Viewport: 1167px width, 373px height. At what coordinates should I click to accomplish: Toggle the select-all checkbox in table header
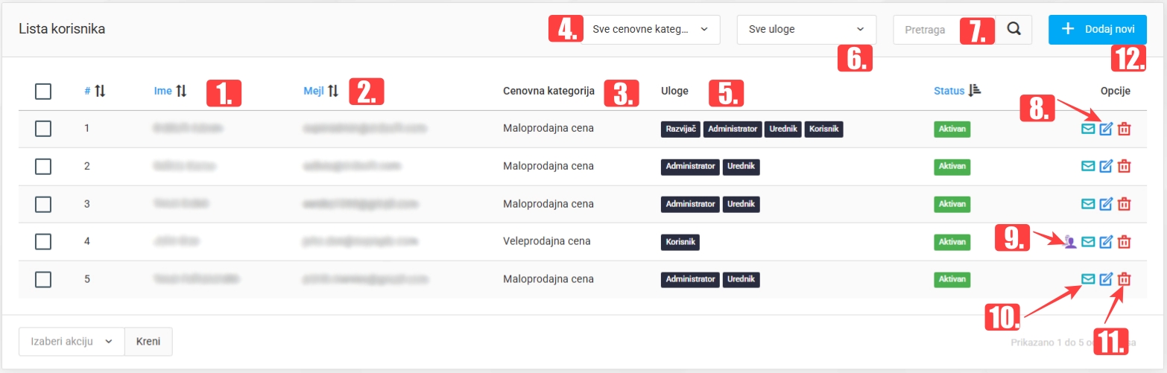coord(43,92)
